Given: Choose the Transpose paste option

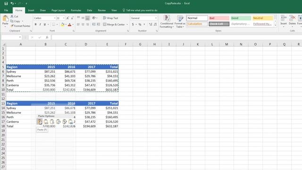Looking at the screenshot, I should click(x=58, y=122).
